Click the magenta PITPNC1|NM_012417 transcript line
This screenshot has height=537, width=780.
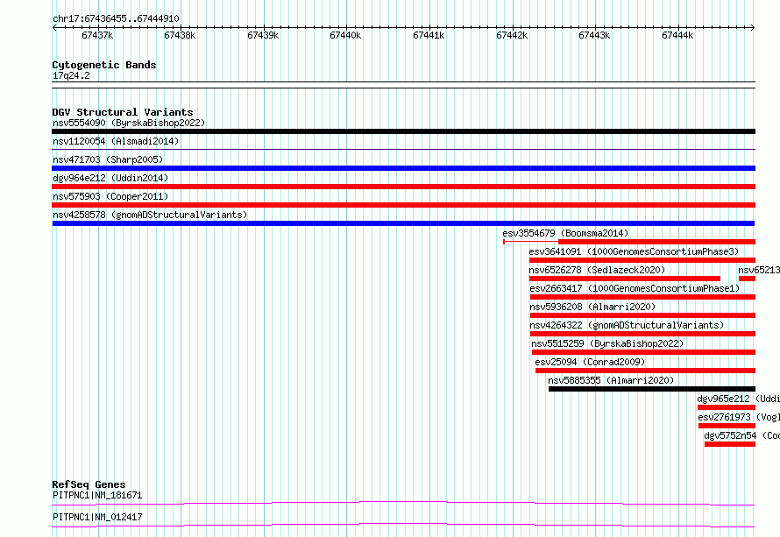point(403,525)
